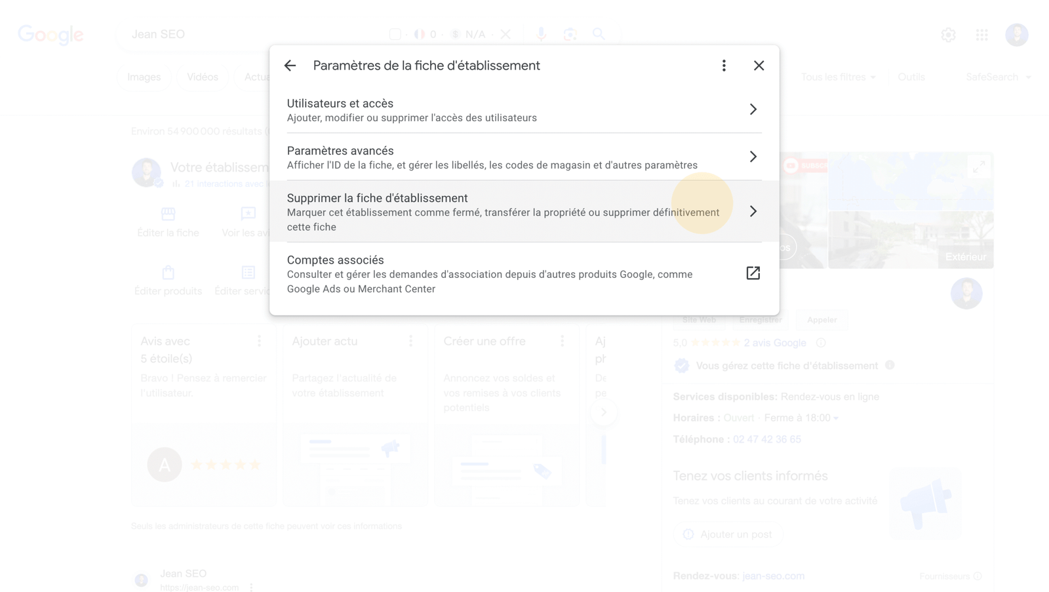Open the Tous les filtres dropdown
Screen dimensions: 1049x592
click(838, 77)
